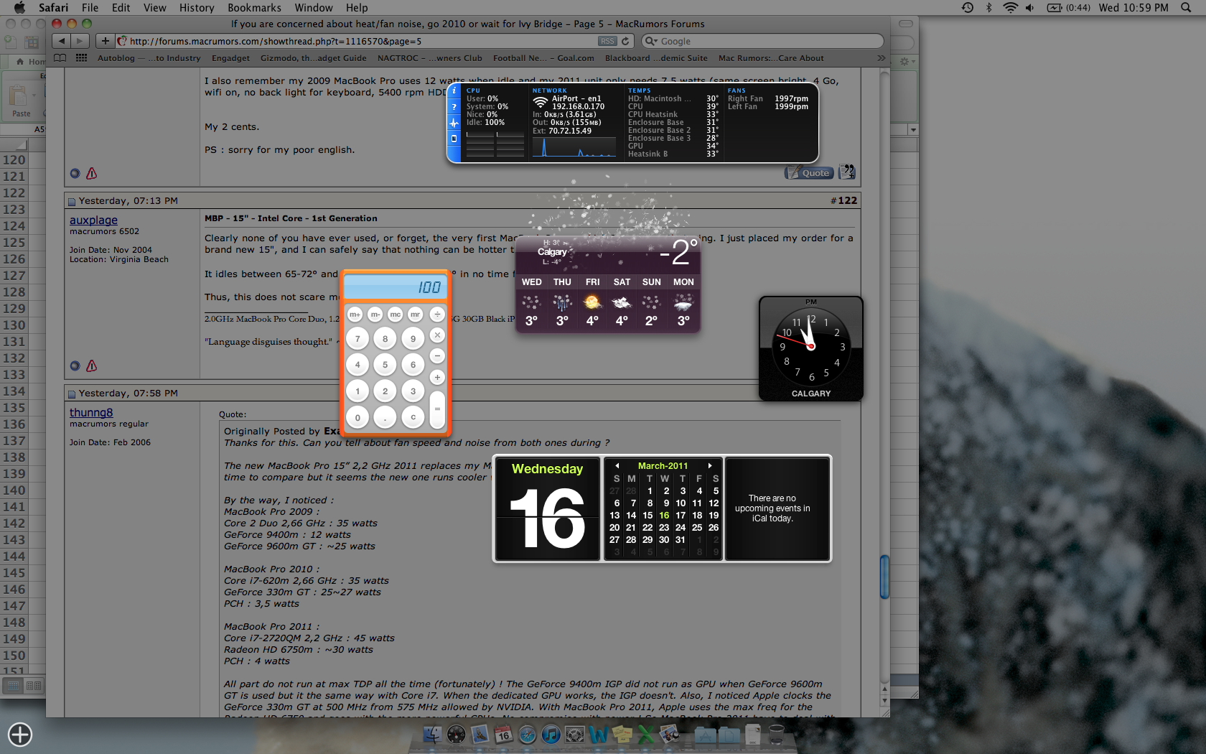Open the Autoblog bookmark
Viewport: 1206px width, 754px height.
149,58
